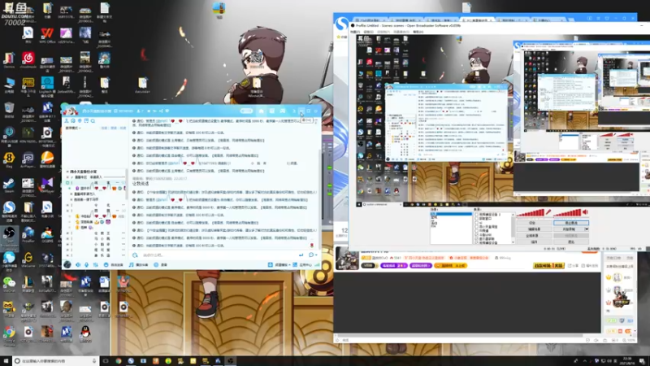The height and width of the screenshot is (366, 650).
Task: Adjust the OBS desktop audio volume meter
Action: [x=567, y=213]
